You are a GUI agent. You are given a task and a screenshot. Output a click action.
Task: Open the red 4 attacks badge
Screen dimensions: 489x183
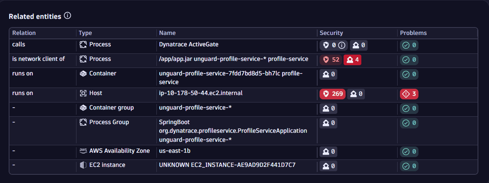(353, 60)
